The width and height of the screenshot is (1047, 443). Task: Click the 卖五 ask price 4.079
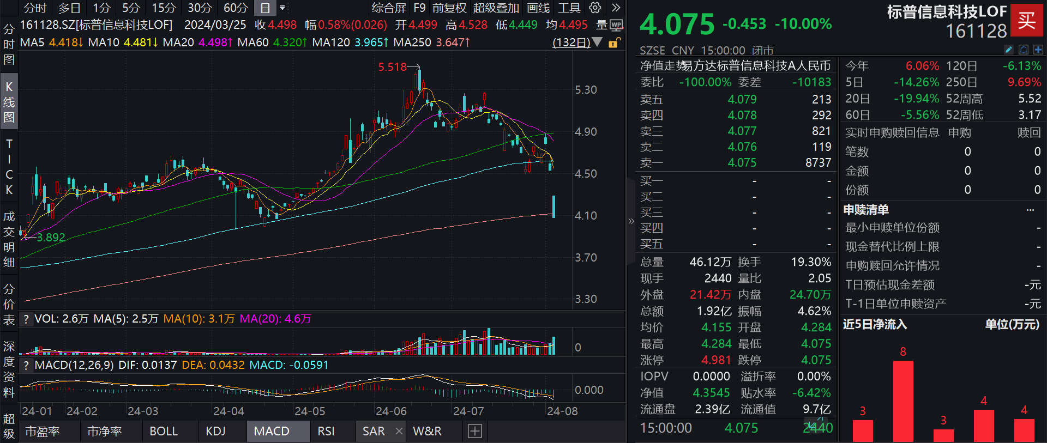tap(742, 99)
